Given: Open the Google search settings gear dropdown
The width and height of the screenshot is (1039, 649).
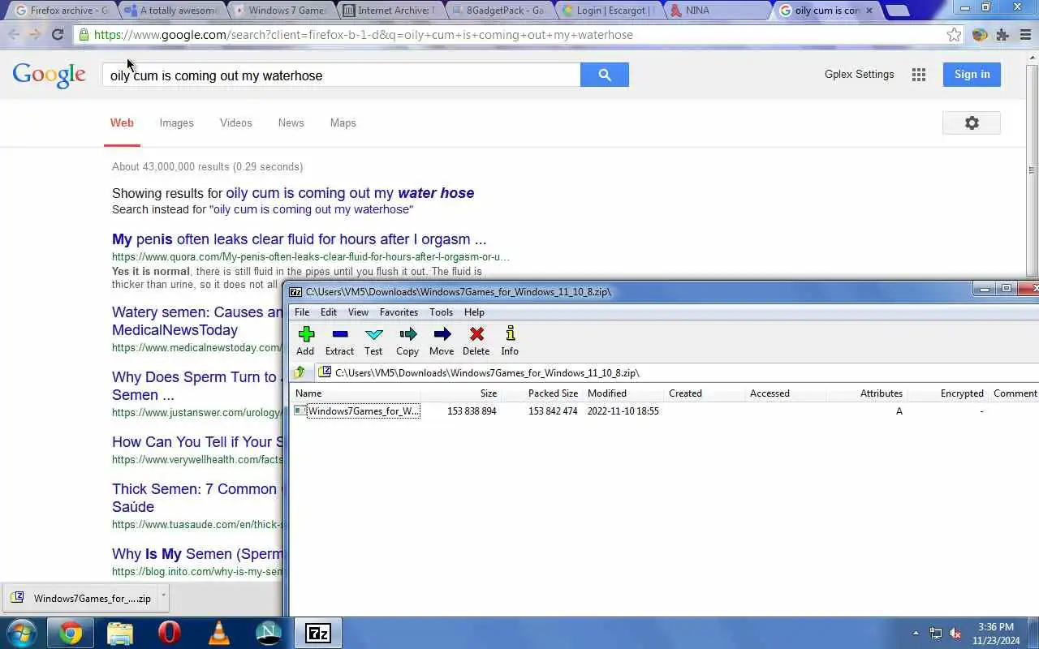Looking at the screenshot, I should 972,122.
